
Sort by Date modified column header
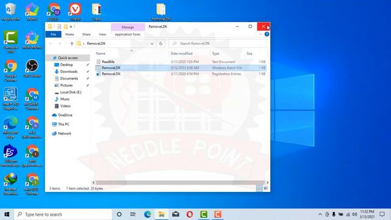pyautogui.click(x=181, y=53)
